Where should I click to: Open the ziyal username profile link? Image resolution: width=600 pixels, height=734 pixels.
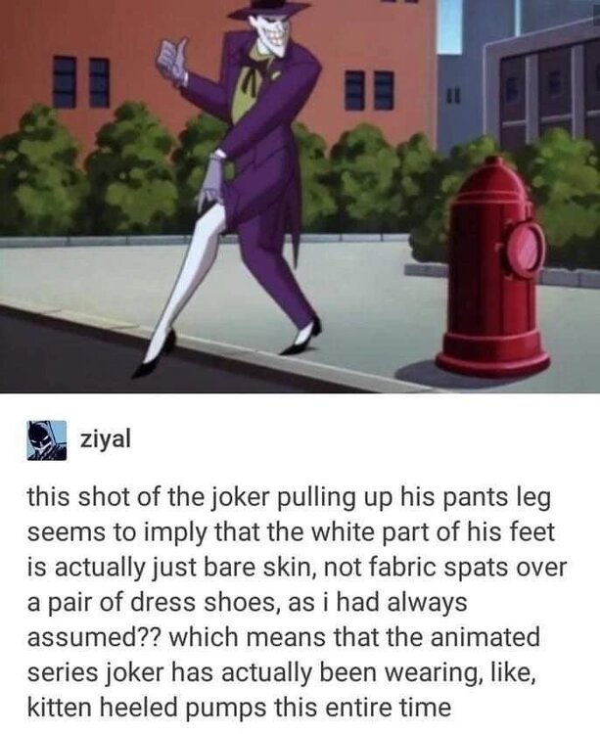[106, 440]
